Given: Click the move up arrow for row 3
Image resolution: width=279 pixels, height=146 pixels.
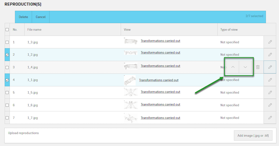Looking at the screenshot, I should 232,67.
